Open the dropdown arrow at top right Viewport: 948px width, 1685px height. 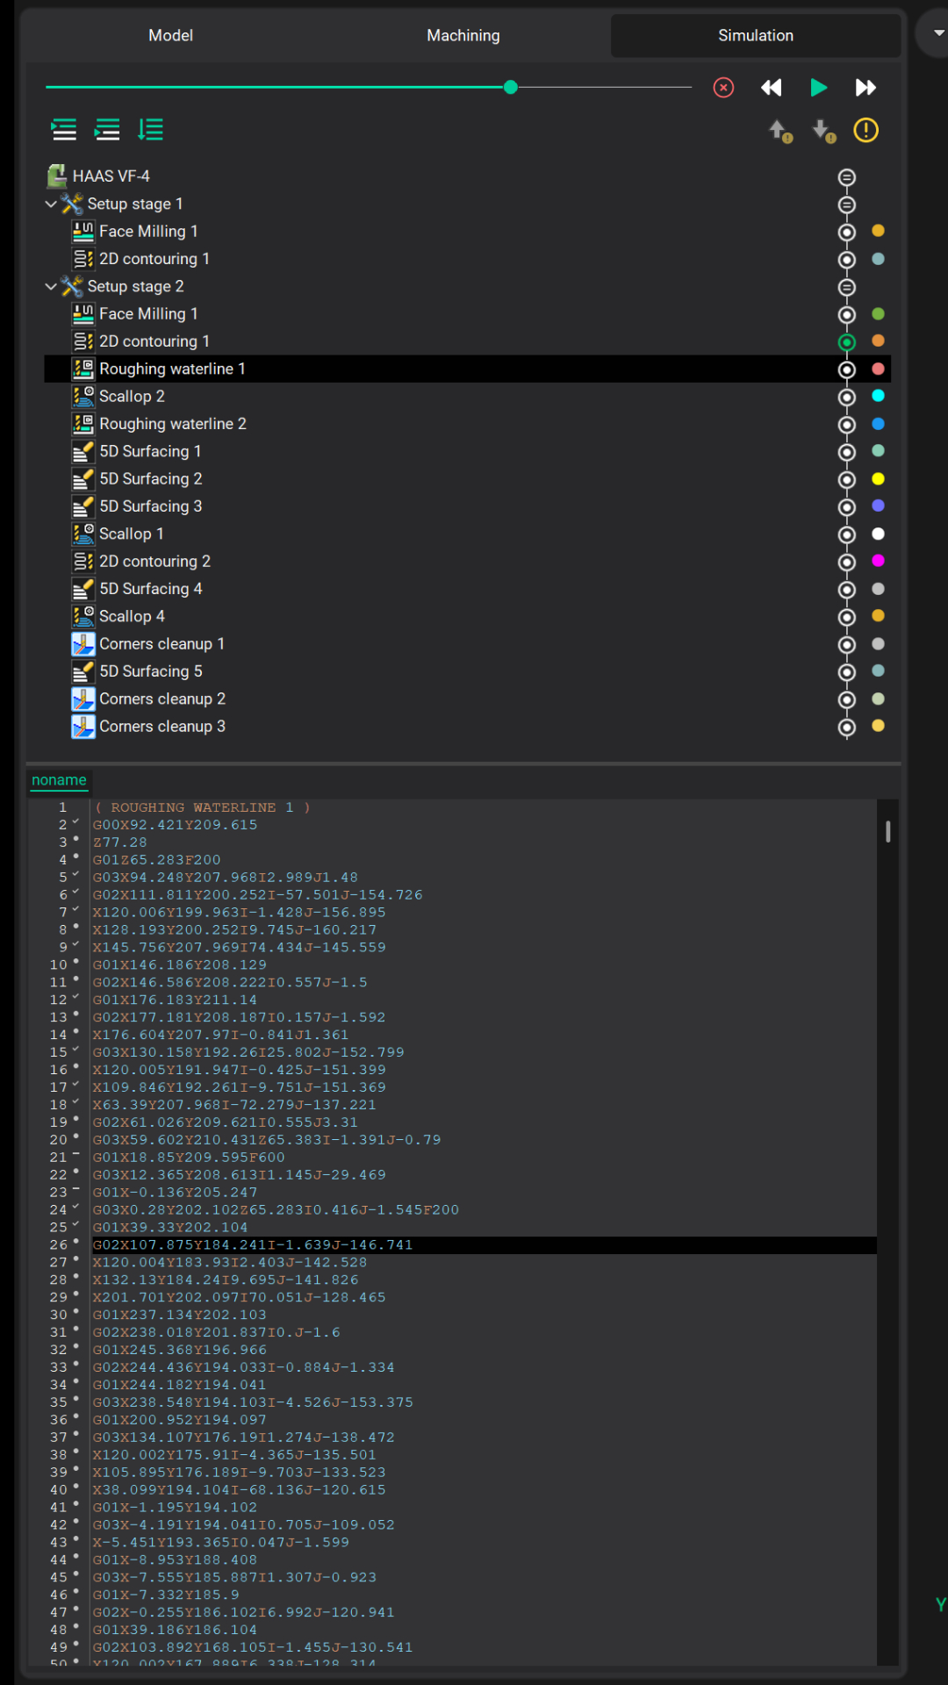tap(938, 33)
